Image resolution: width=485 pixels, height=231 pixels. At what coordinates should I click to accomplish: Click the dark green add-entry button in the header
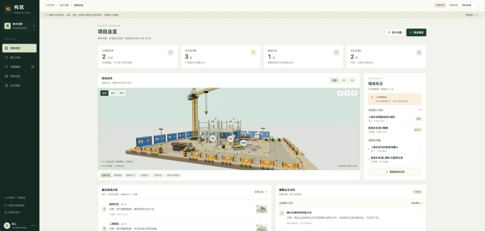click(416, 33)
